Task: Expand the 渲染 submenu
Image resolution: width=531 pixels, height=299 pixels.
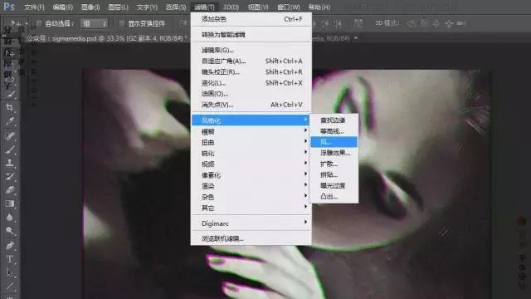Action: pyautogui.click(x=251, y=185)
